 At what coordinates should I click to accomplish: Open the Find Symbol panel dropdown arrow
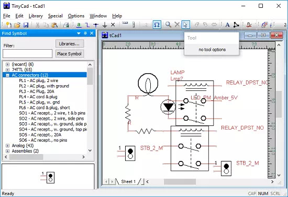(x=79, y=33)
